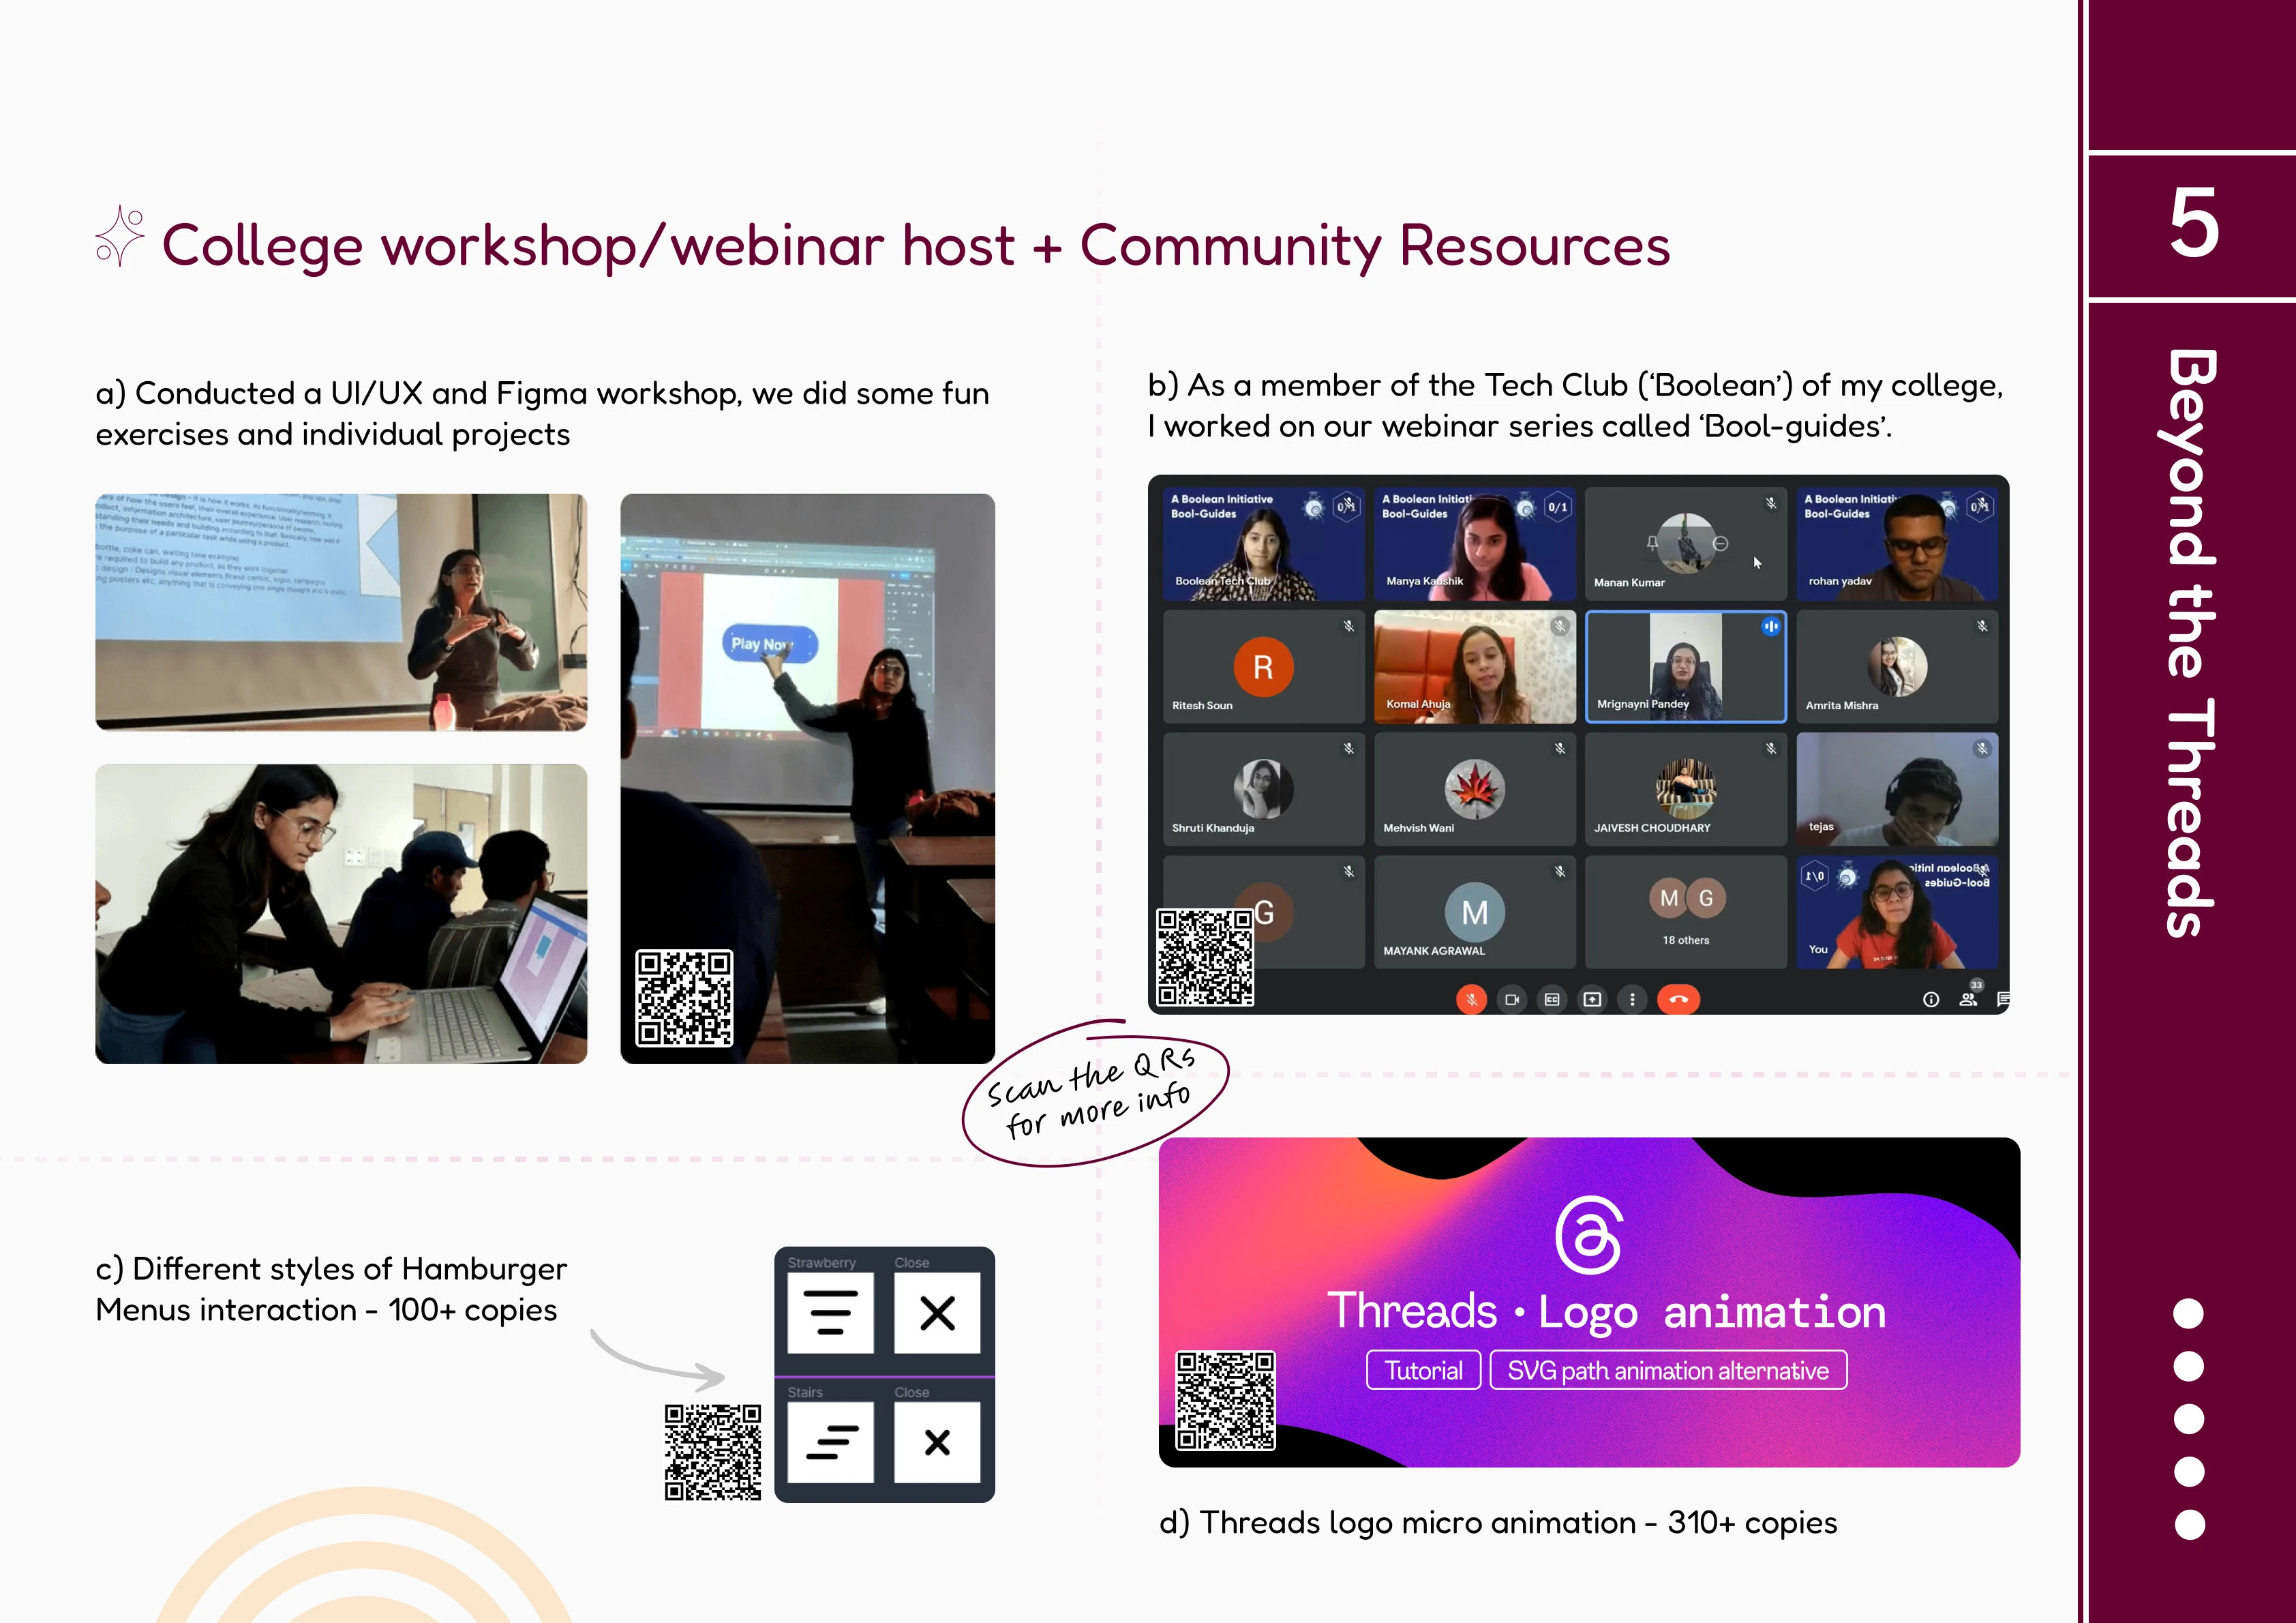Click the red hang-up call button
Viewport: 2296px width, 1623px height.
click(x=1678, y=998)
